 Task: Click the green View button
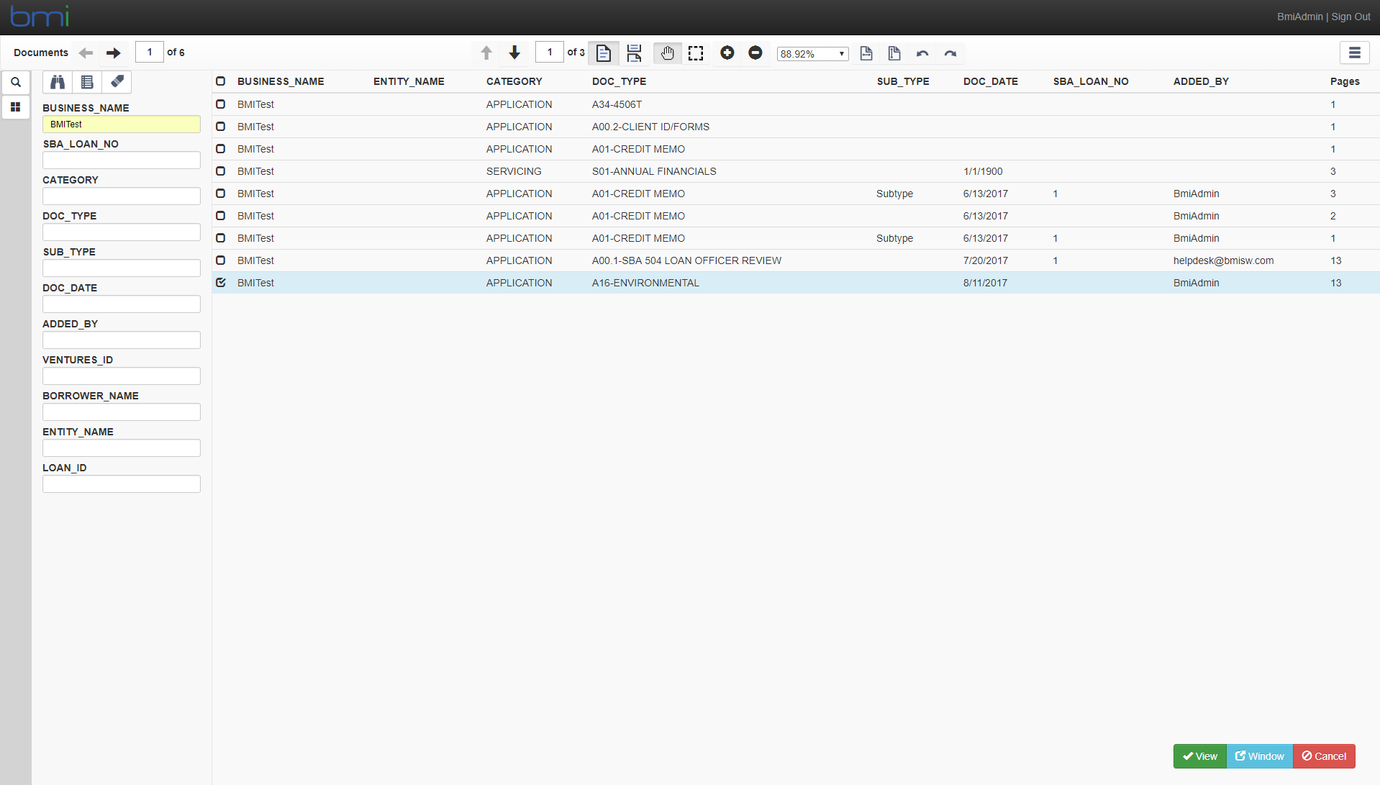click(x=1200, y=756)
